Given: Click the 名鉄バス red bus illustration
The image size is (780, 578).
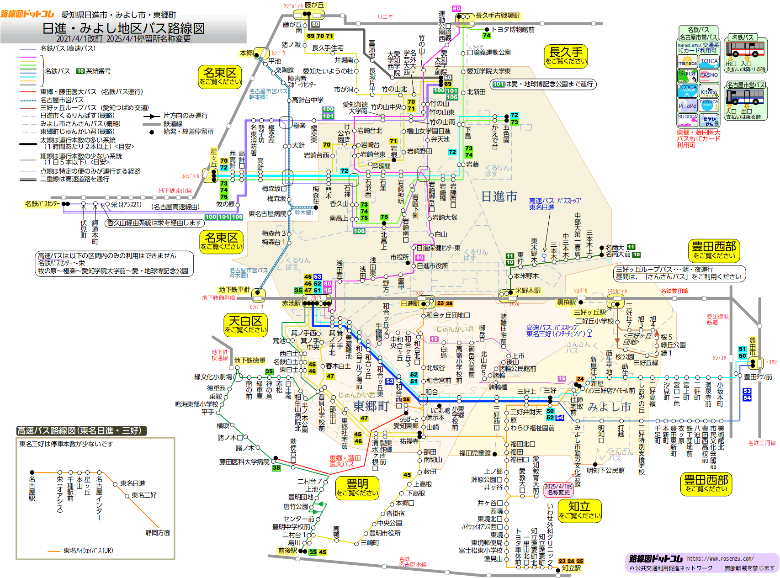Looking at the screenshot, I should pos(745,49).
